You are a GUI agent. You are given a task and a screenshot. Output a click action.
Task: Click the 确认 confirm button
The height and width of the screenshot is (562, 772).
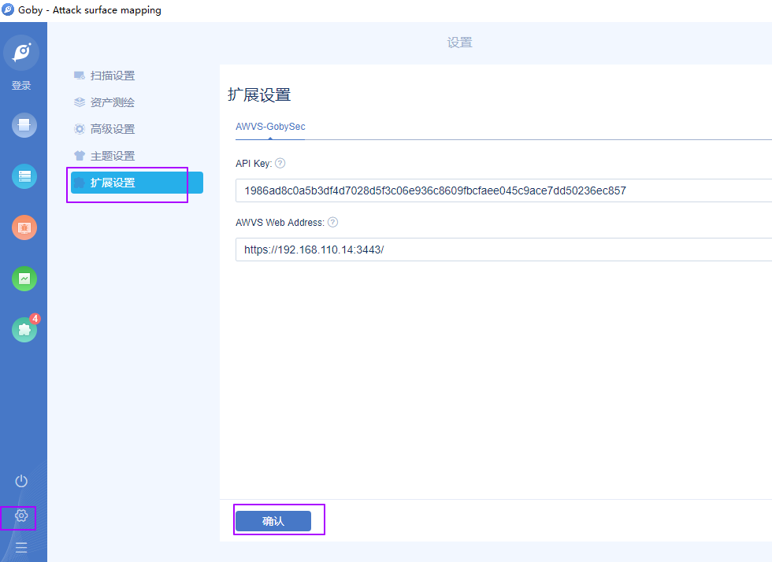(273, 521)
